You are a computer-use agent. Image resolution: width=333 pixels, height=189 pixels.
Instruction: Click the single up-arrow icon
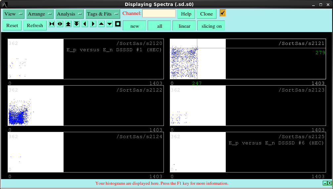(101, 24)
